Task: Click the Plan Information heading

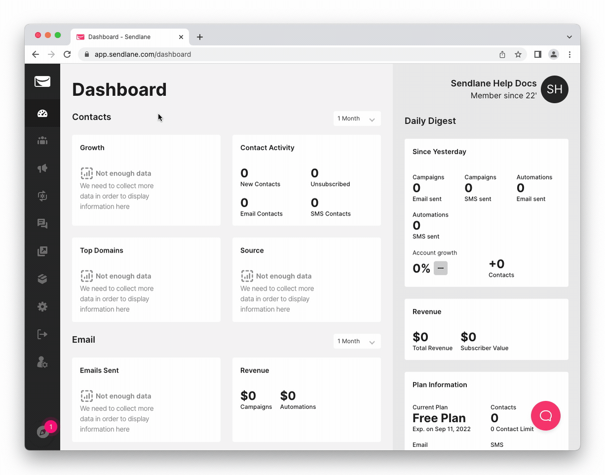Action: point(440,385)
